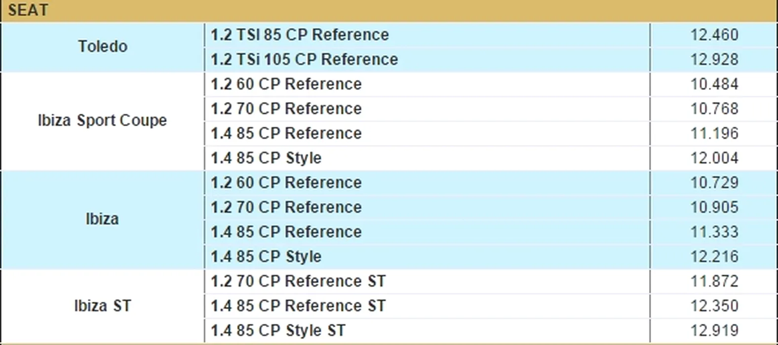Click the 10.905 price cell

[x=714, y=207]
